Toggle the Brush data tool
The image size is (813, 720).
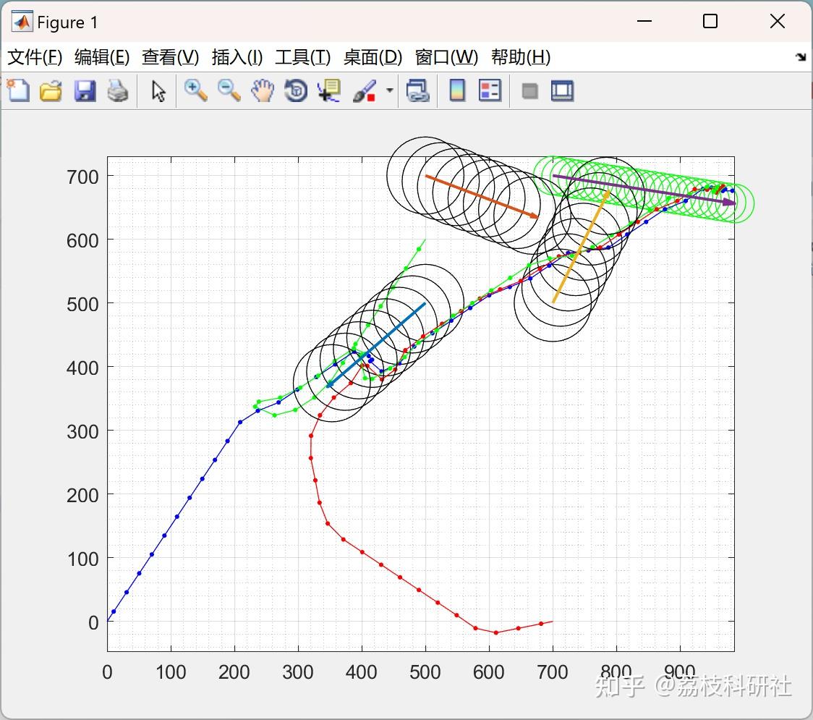click(365, 91)
